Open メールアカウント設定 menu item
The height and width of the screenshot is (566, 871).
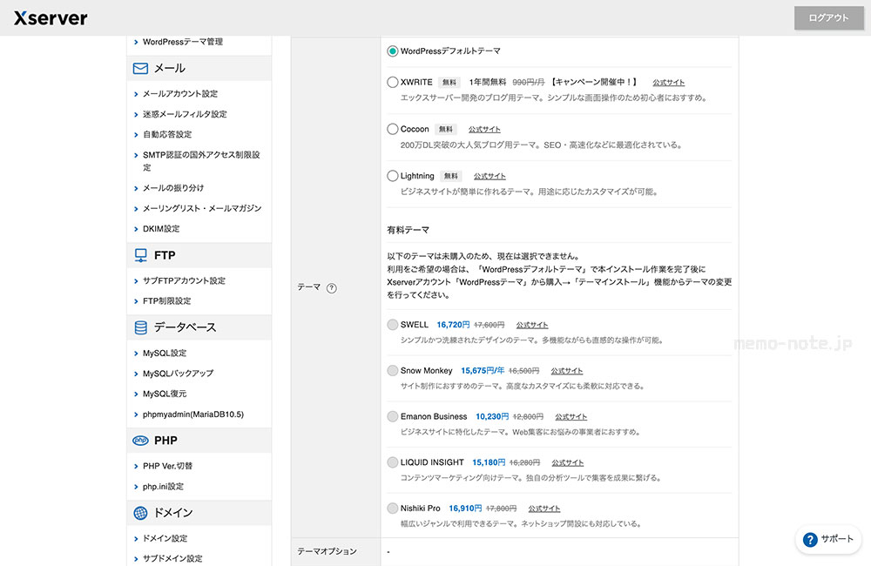(x=180, y=94)
